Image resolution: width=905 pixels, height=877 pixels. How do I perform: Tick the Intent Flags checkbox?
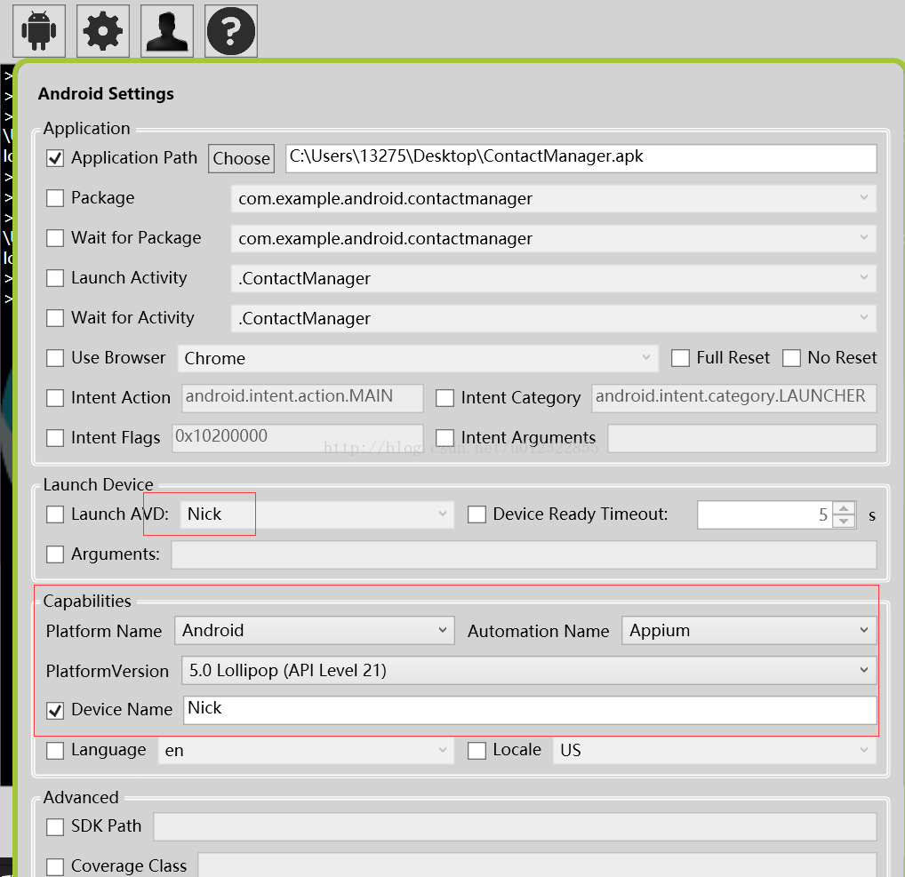pos(55,438)
